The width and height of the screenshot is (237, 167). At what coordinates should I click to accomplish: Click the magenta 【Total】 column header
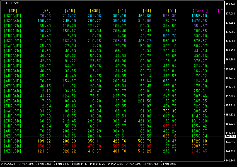click(200, 11)
